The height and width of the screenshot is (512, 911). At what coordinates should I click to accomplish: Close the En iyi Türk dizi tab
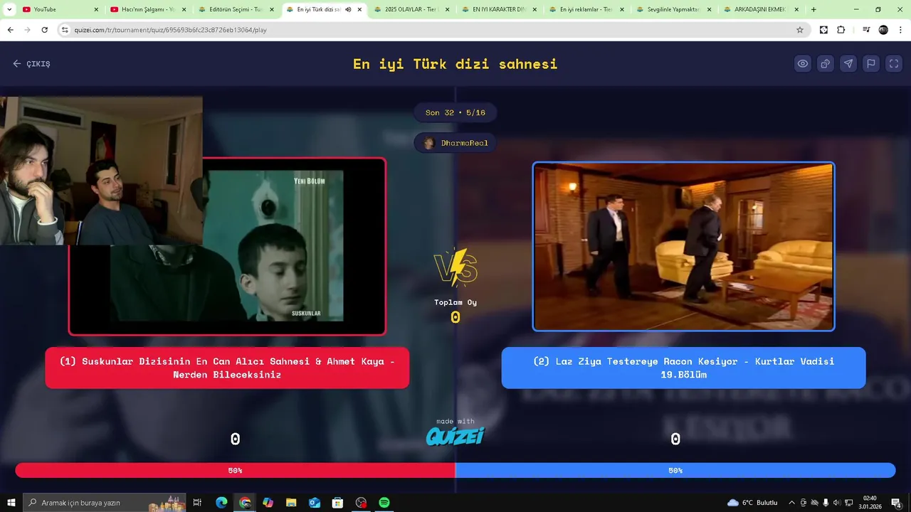point(359,9)
